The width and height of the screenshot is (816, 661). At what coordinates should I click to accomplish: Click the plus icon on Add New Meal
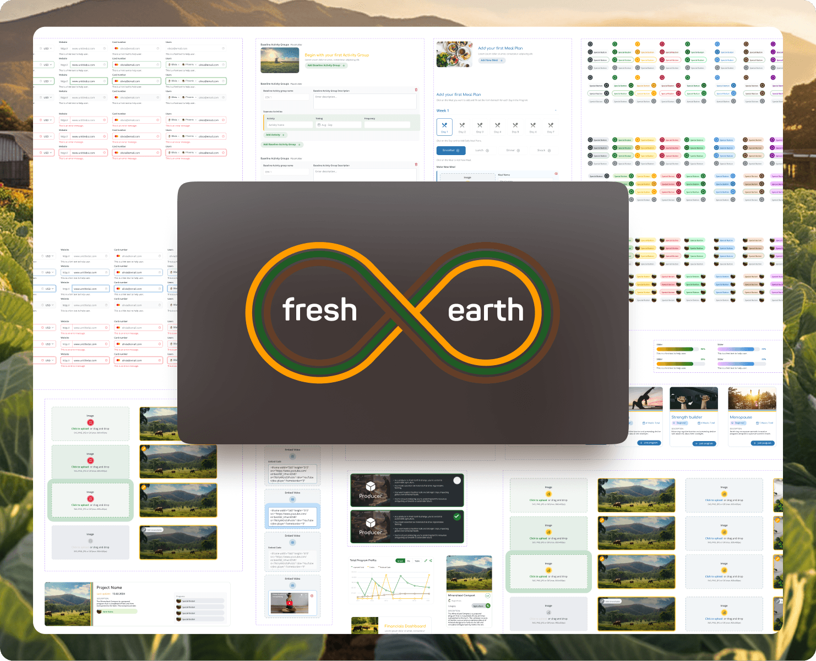pyautogui.click(x=502, y=60)
